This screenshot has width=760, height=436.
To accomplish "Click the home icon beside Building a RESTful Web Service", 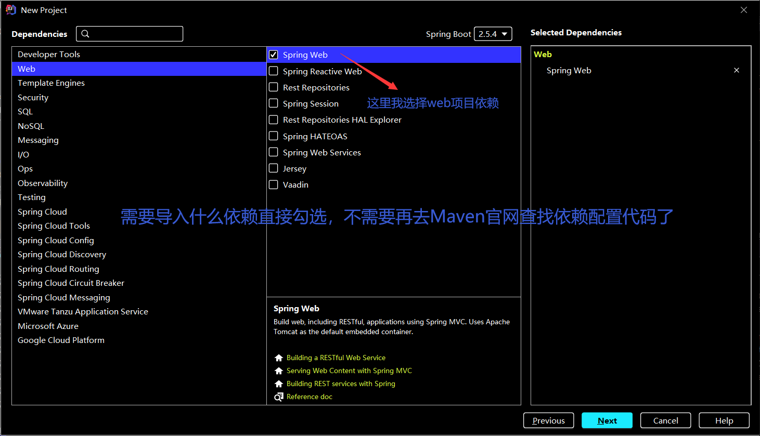I will pos(279,358).
